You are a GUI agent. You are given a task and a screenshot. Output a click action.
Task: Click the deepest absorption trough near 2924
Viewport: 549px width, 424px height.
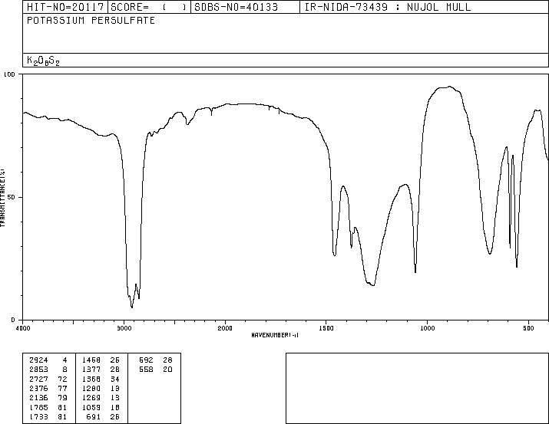click(132, 307)
